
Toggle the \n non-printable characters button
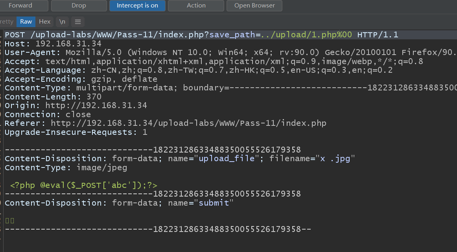tap(62, 22)
